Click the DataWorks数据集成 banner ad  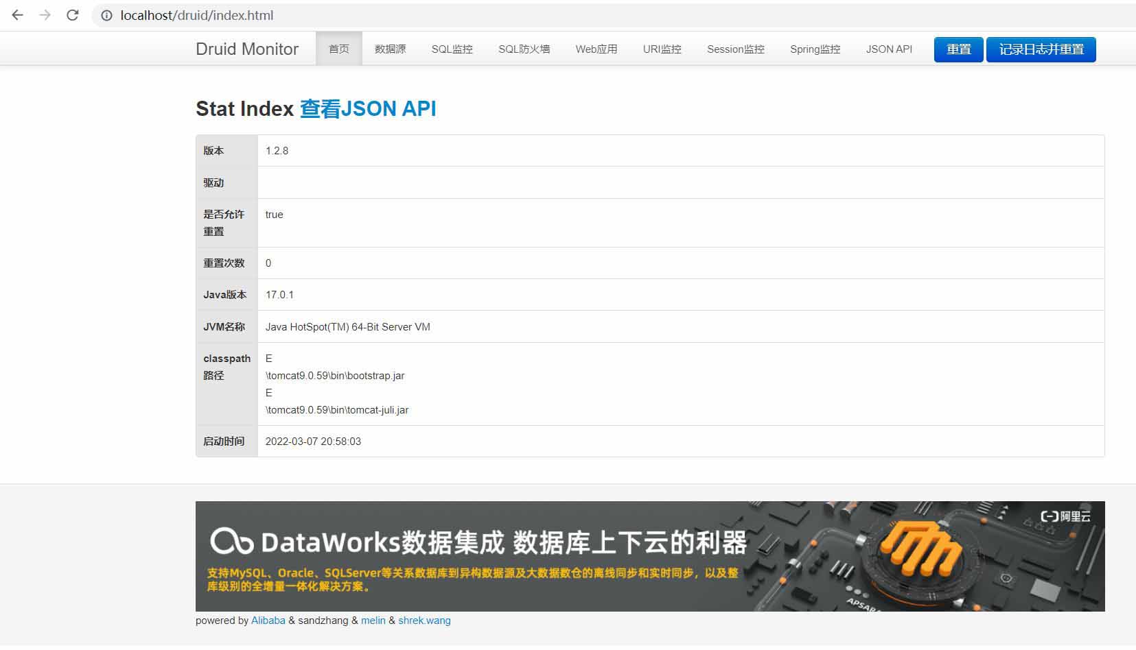(x=650, y=556)
